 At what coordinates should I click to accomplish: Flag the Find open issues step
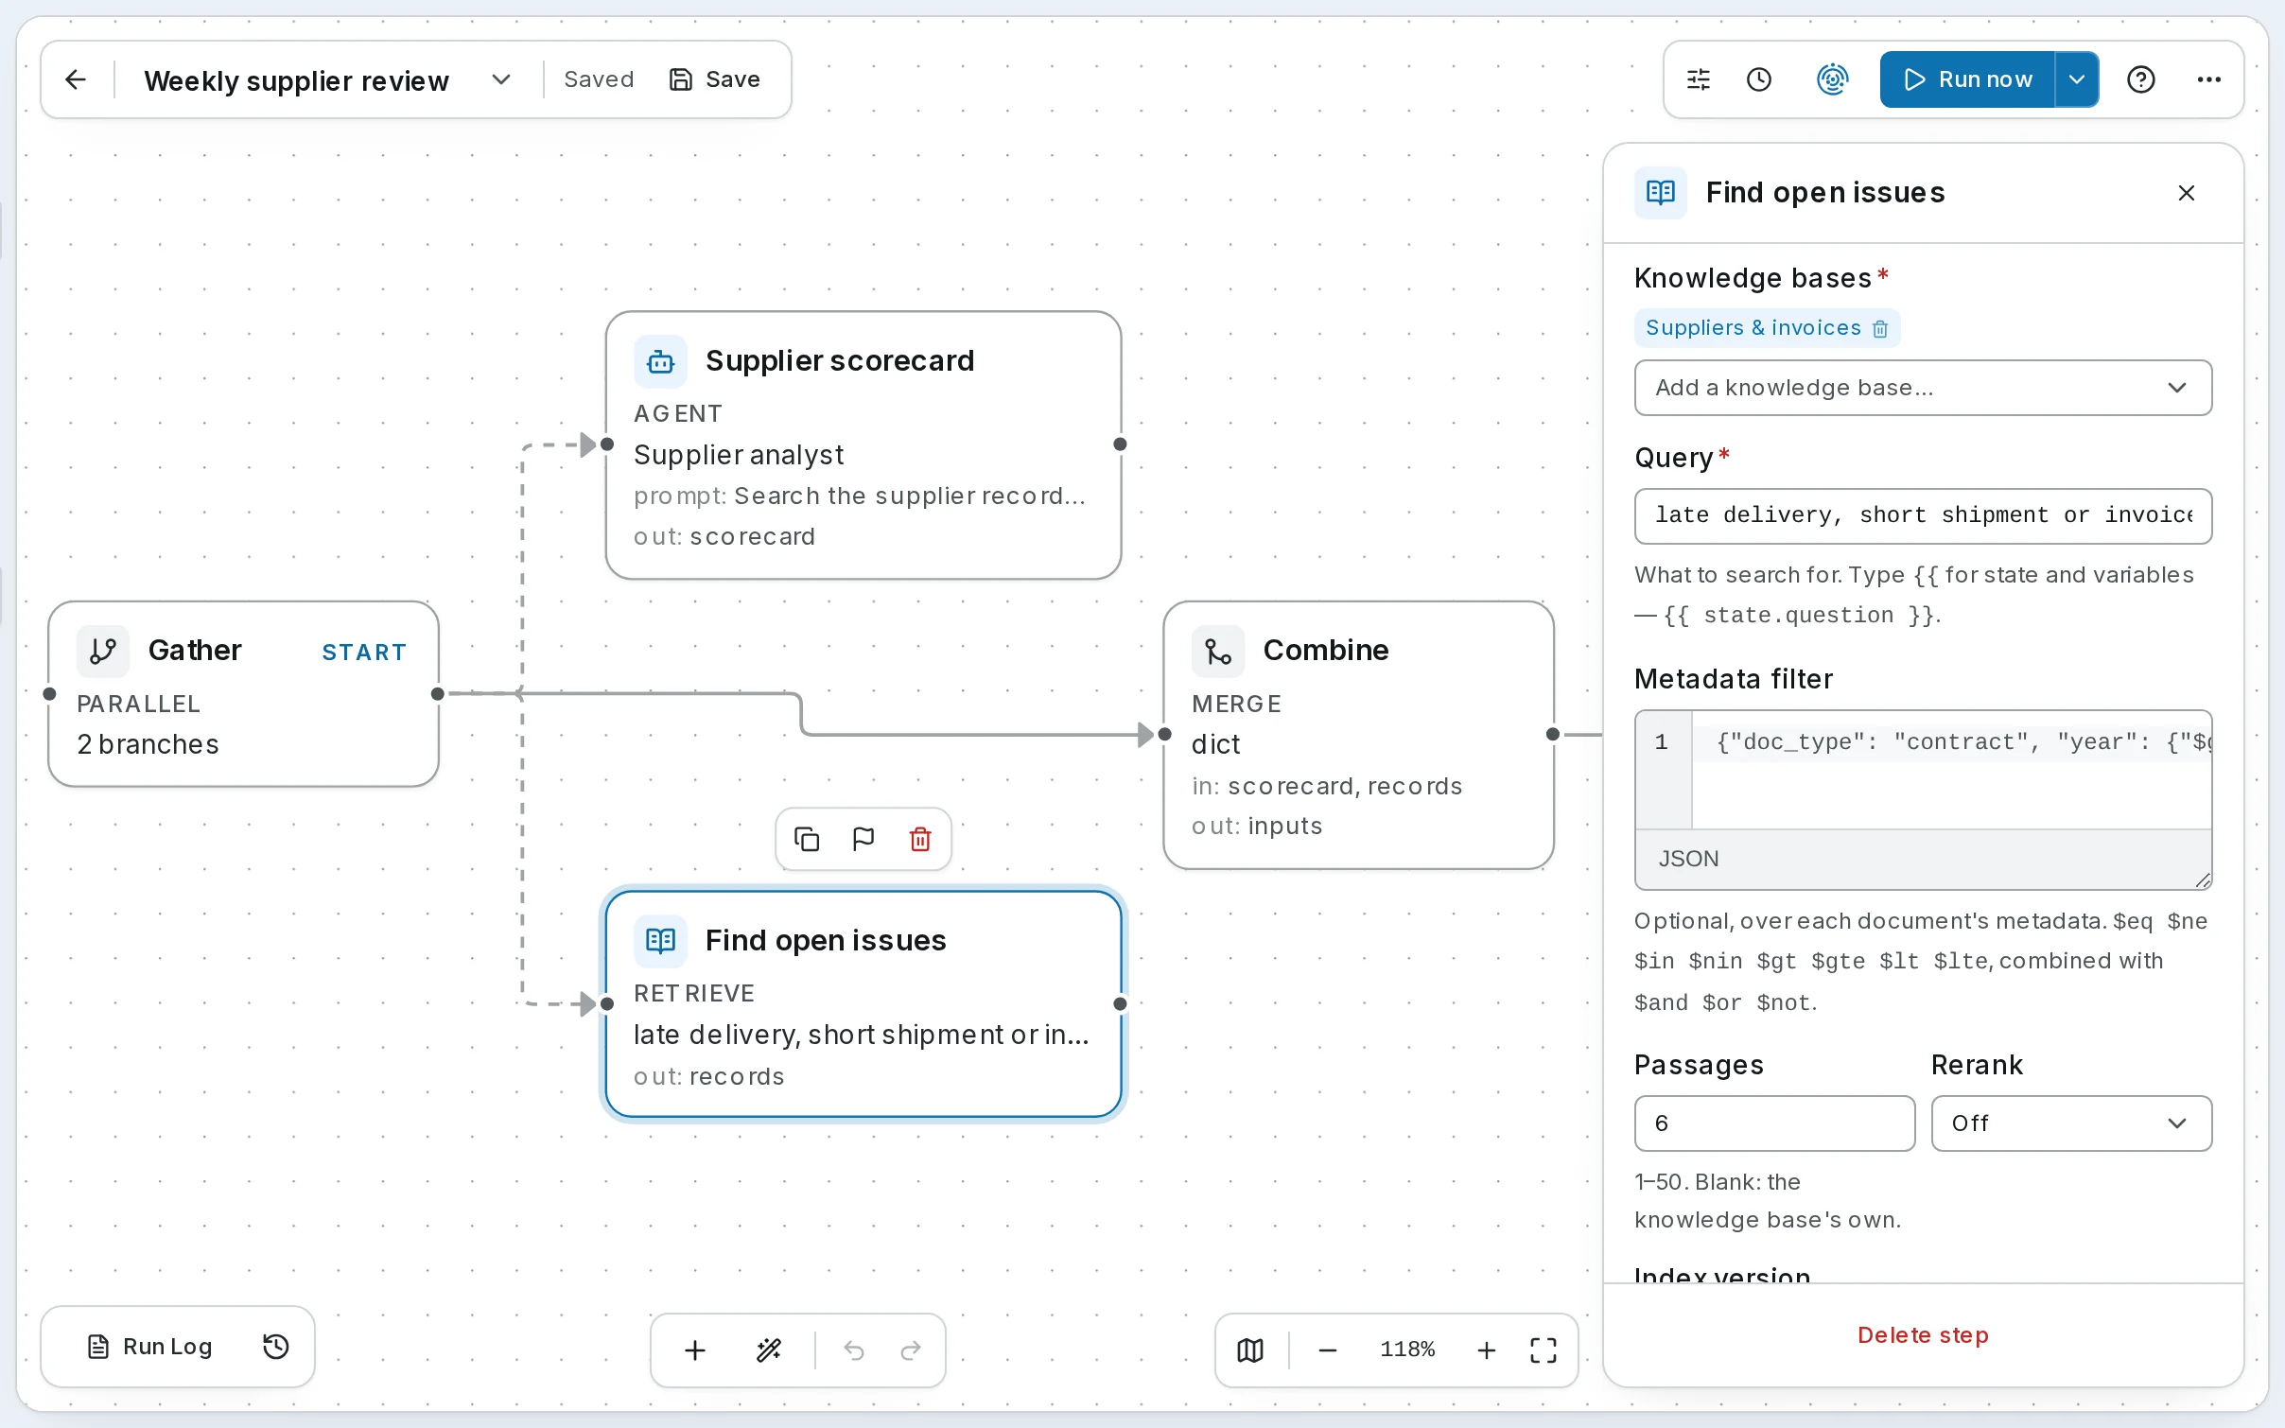point(863,839)
